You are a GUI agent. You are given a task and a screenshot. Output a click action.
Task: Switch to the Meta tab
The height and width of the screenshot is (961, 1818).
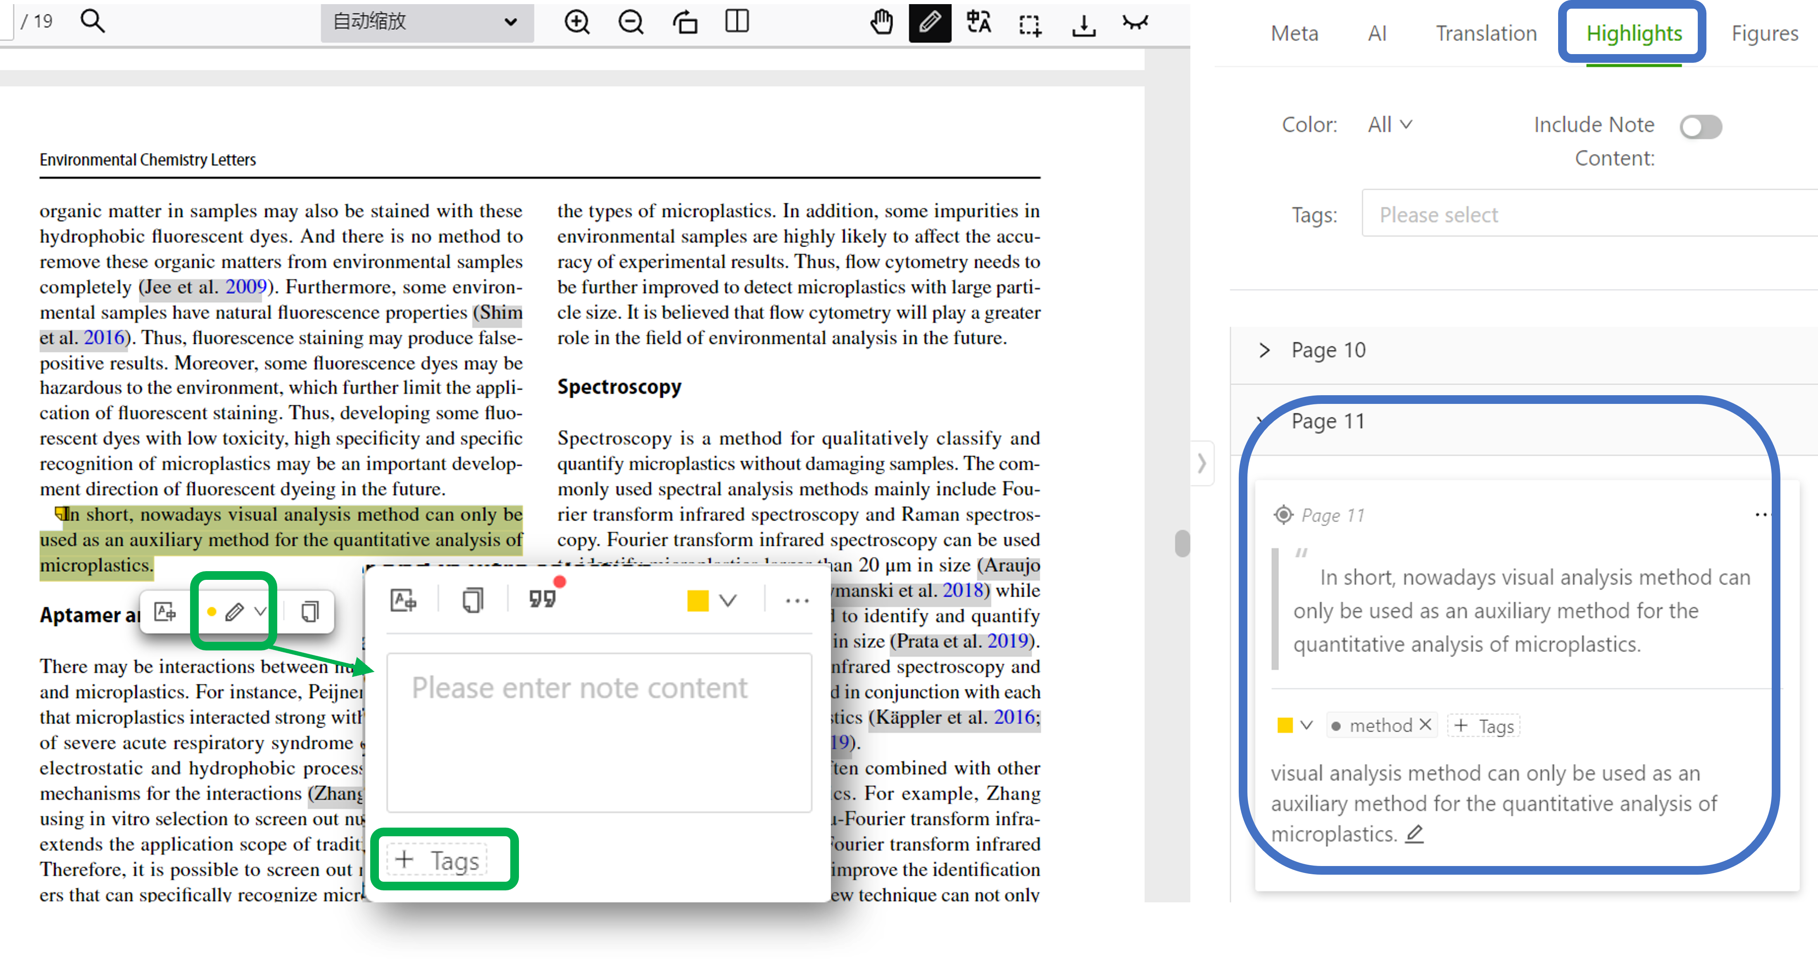[1294, 33]
